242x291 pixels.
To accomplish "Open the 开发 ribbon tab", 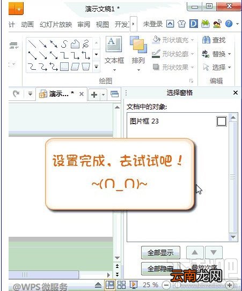I will pyautogui.click(x=122, y=24).
